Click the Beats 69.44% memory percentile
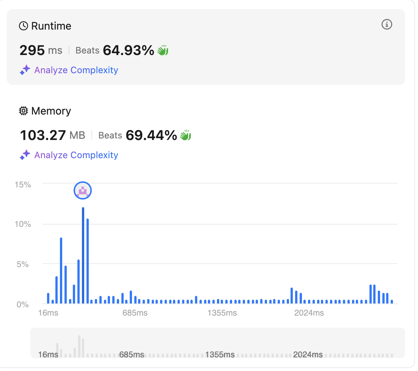The image size is (418, 371). pos(137,135)
